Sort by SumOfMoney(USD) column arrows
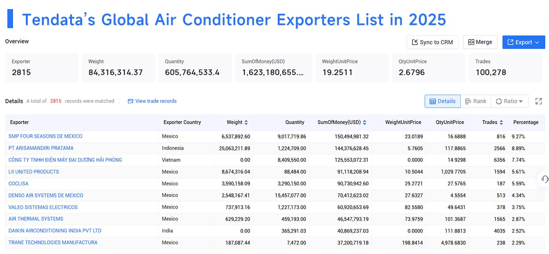Image resolution: width=549 pixels, height=254 pixels. pos(364,123)
